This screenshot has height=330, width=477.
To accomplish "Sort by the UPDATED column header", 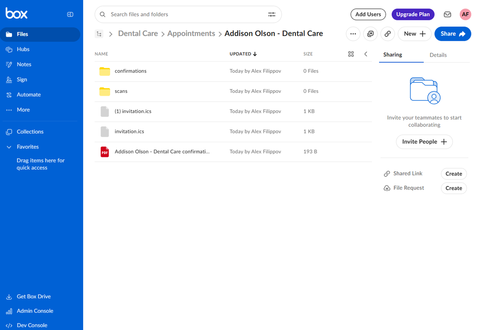I will pos(243,54).
